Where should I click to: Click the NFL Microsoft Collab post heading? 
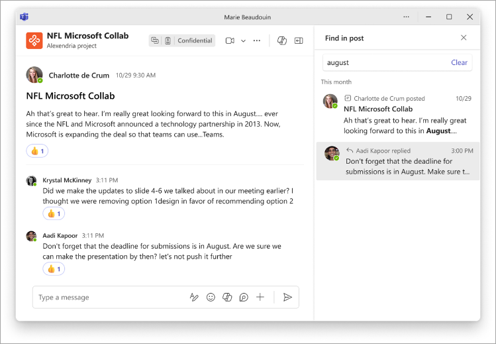tap(70, 95)
